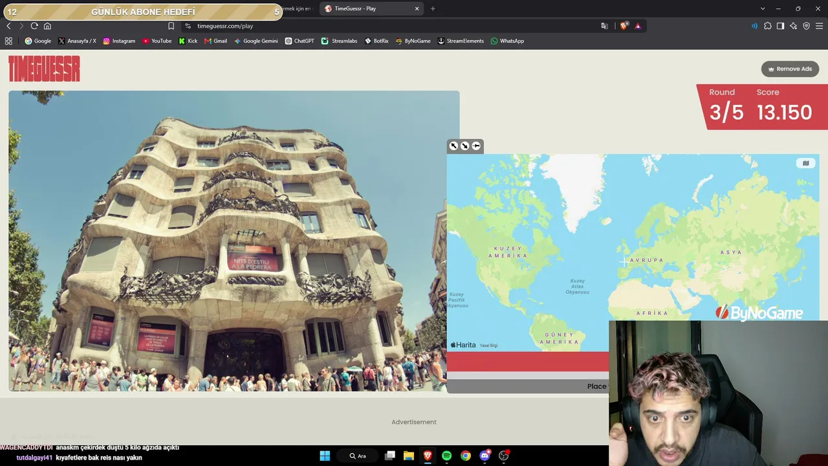Open a new browser tab
Screen dimensions: 828x466
(433, 8)
